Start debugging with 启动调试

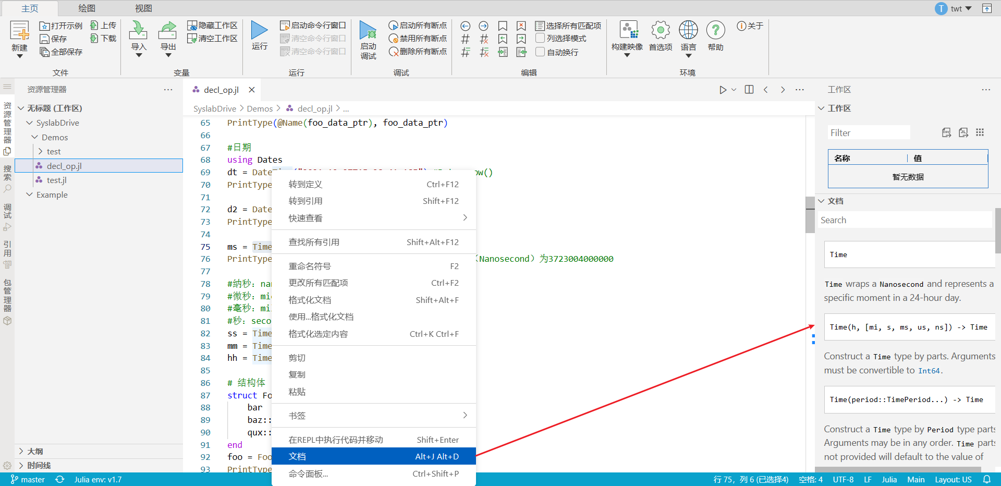(368, 40)
